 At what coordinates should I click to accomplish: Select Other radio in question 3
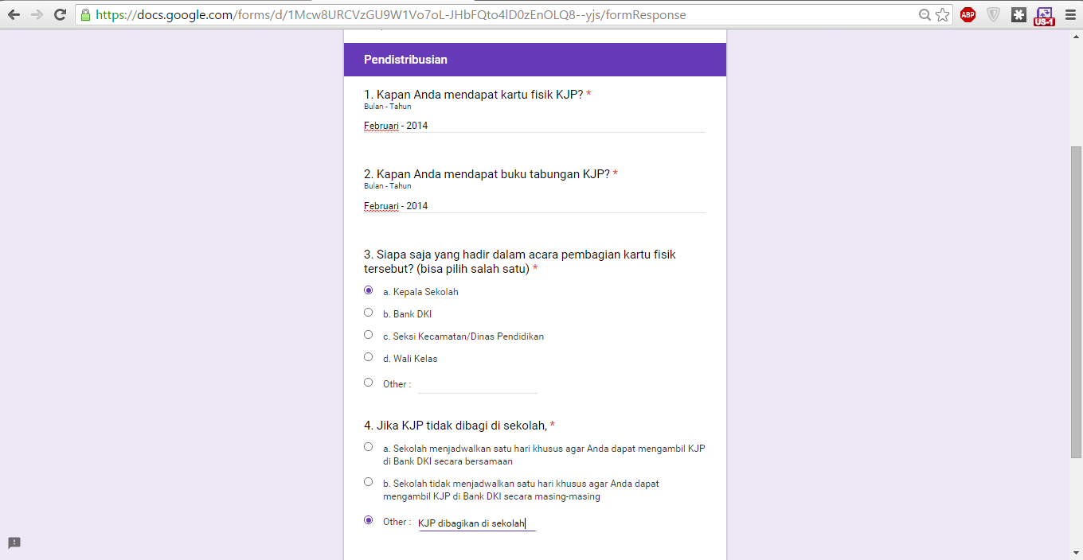pyautogui.click(x=368, y=383)
